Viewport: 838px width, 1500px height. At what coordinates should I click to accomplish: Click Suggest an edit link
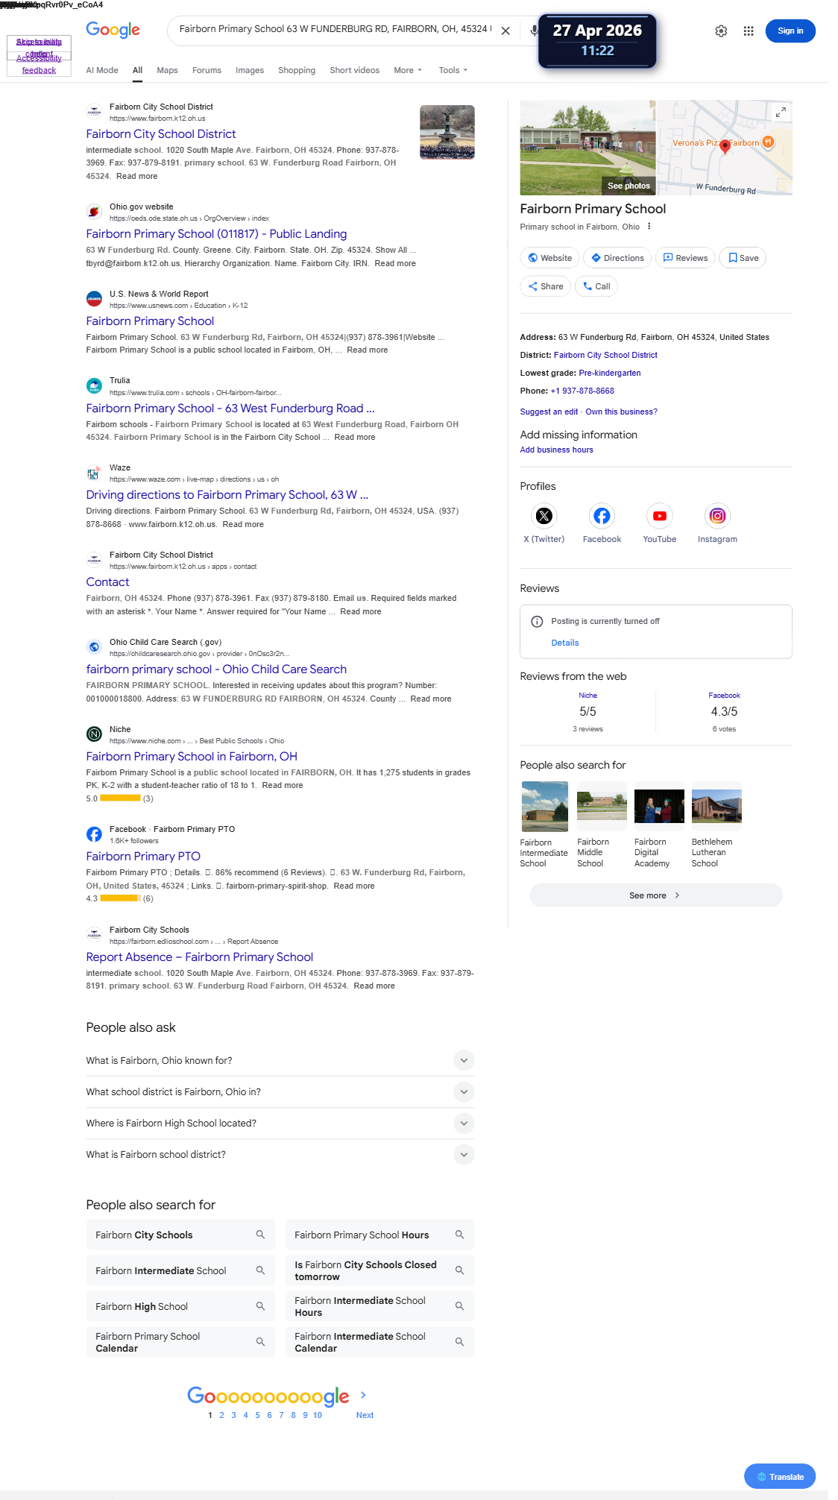coord(549,412)
